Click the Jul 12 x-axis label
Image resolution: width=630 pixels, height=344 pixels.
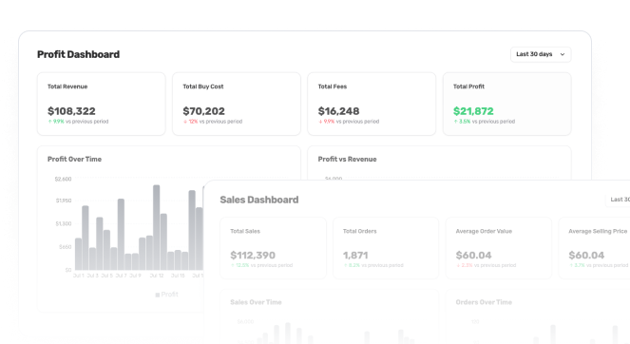tap(157, 276)
